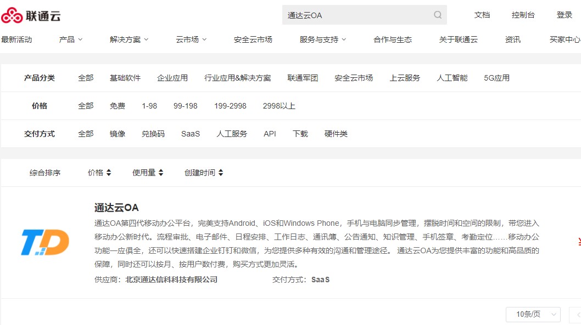
Task: Filter price by 2998以上
Action: click(279, 106)
